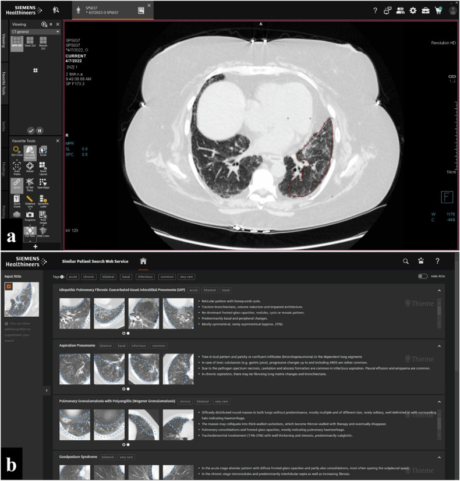Select the Distance Line measurement tool

(30, 199)
